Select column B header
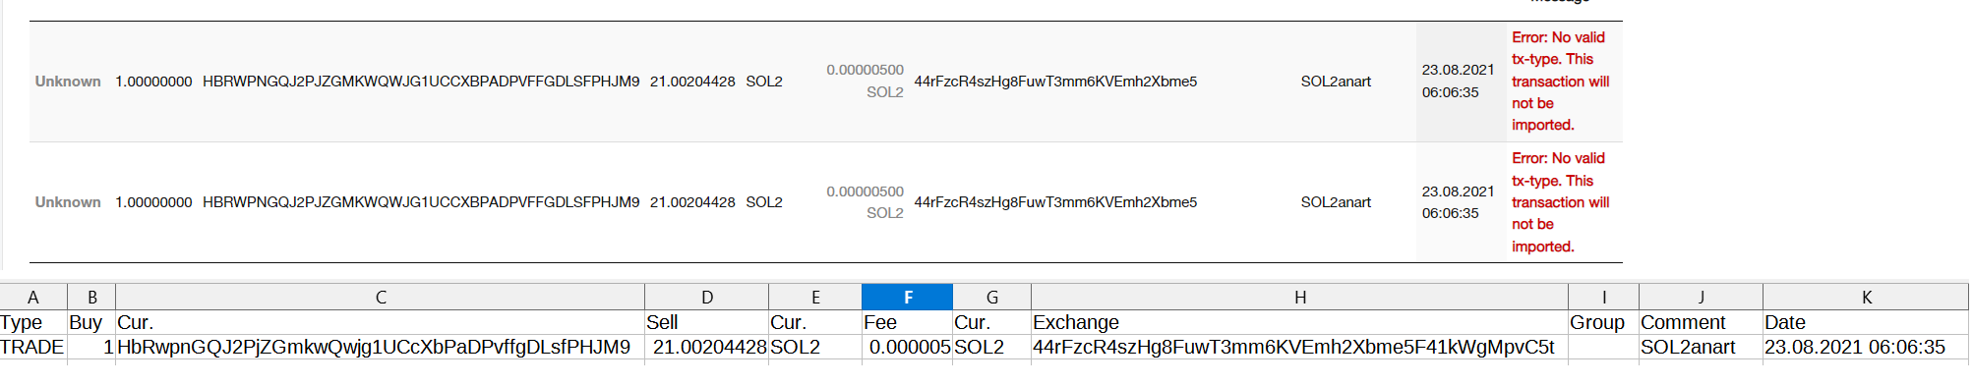 click(x=91, y=297)
